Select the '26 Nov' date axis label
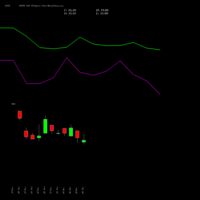The image size is (200, 200). [44, 190]
